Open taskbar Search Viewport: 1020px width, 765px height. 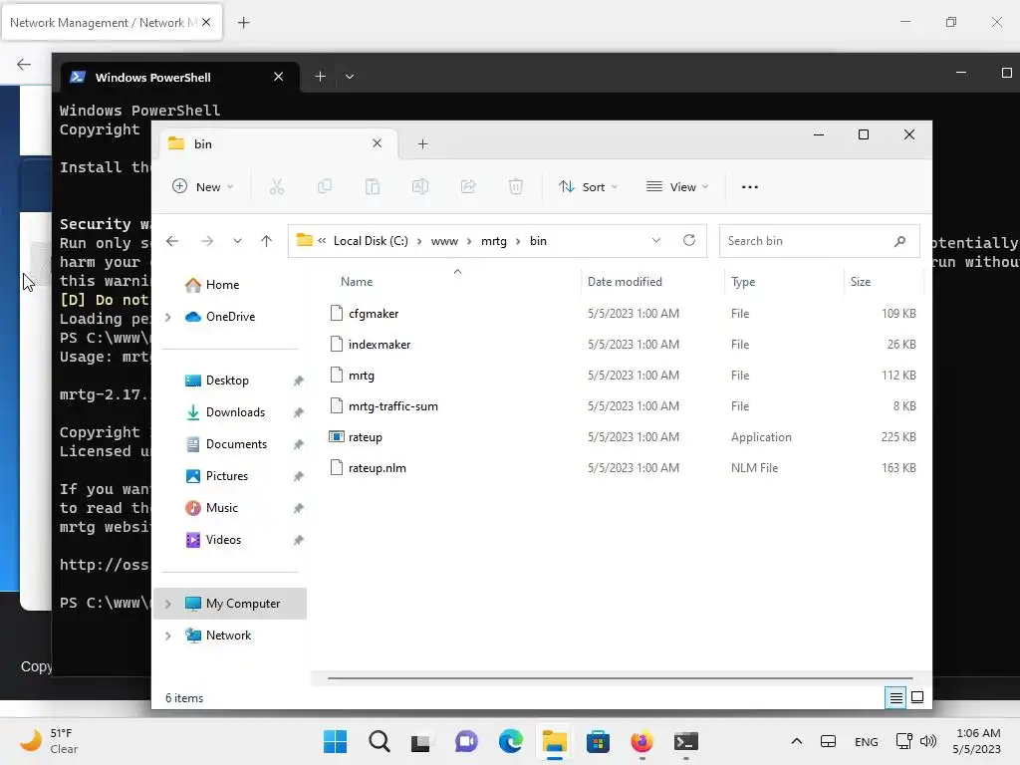click(380, 741)
